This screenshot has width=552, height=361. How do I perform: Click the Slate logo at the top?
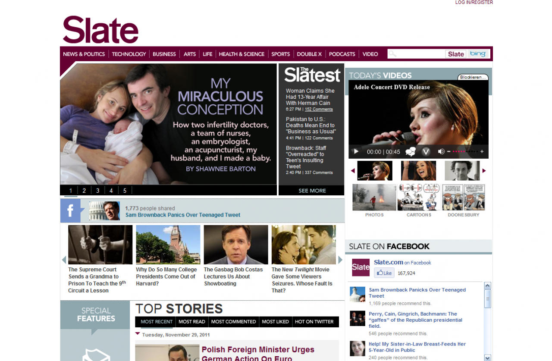pyautogui.click(x=100, y=30)
